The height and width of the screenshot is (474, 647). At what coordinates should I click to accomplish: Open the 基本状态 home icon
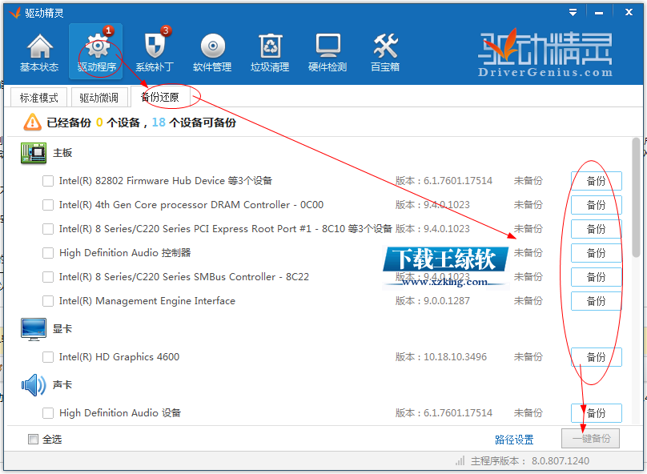[39, 46]
